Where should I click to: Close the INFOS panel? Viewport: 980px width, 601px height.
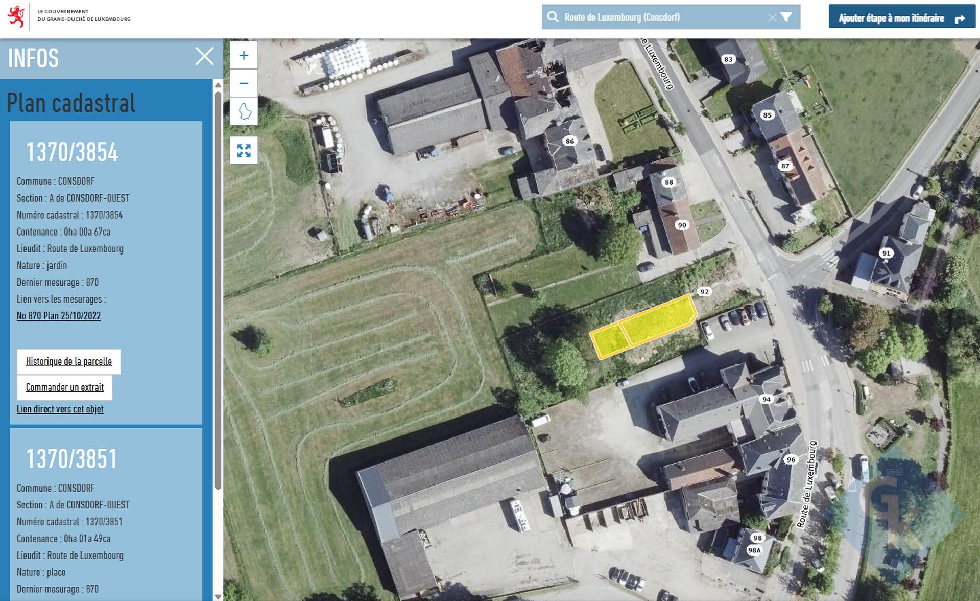204,56
